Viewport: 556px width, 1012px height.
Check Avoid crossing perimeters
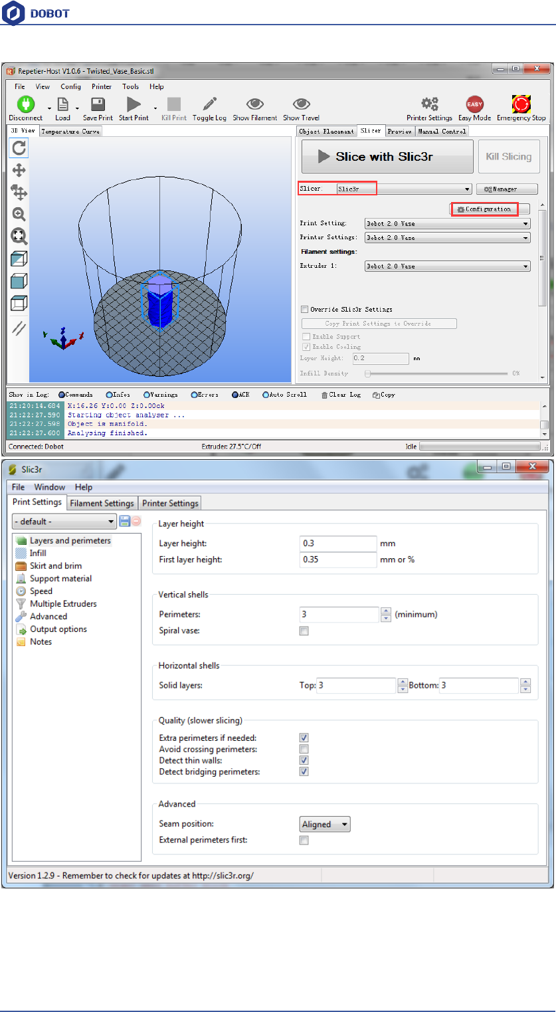pyautogui.click(x=304, y=749)
